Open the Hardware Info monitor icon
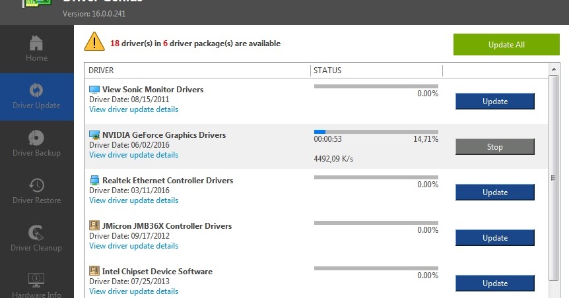Image resolution: width=569 pixels, height=298 pixels. pos(36,280)
